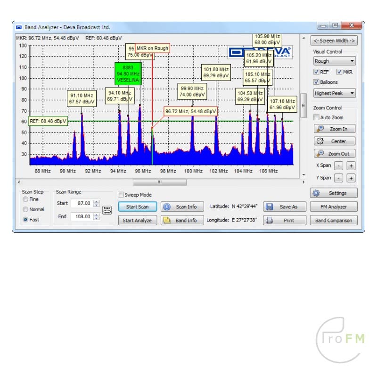Click the horizontal scrollbar thumb under the graph

point(159,182)
